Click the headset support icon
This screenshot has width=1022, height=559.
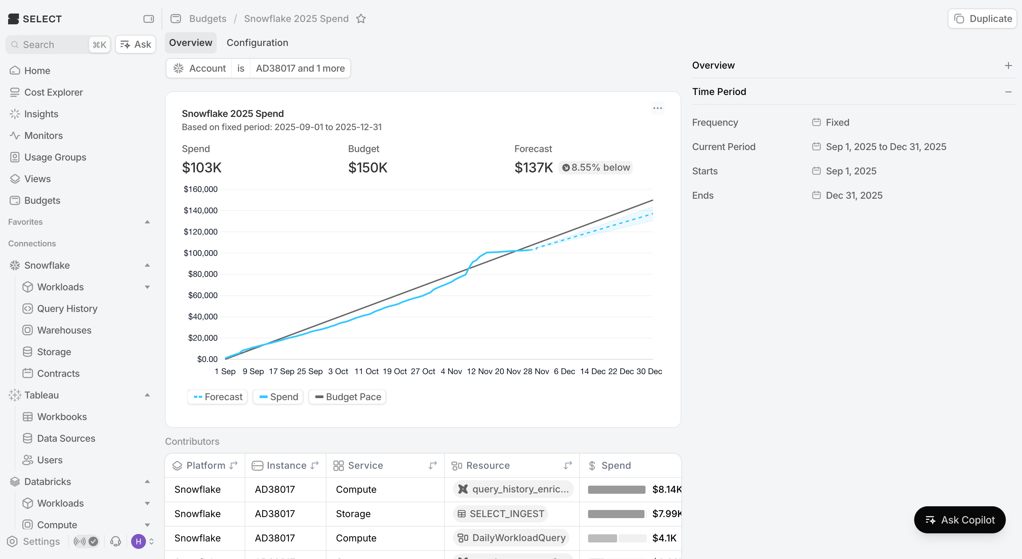116,541
